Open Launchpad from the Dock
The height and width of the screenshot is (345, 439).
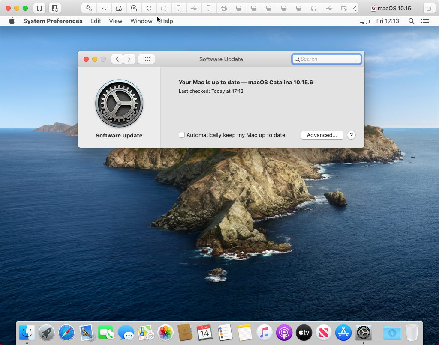tap(46, 333)
